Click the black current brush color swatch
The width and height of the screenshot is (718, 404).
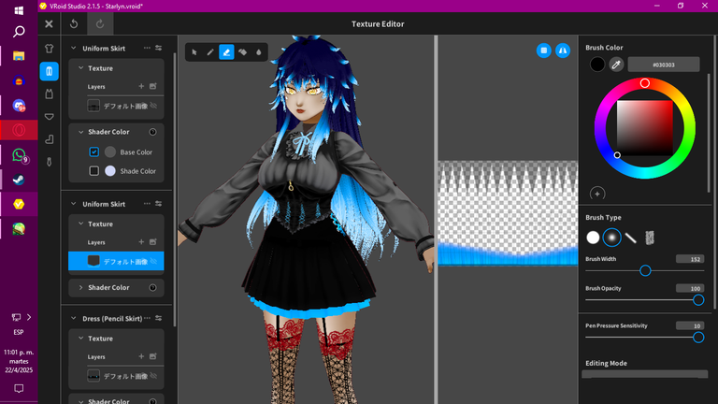(597, 65)
